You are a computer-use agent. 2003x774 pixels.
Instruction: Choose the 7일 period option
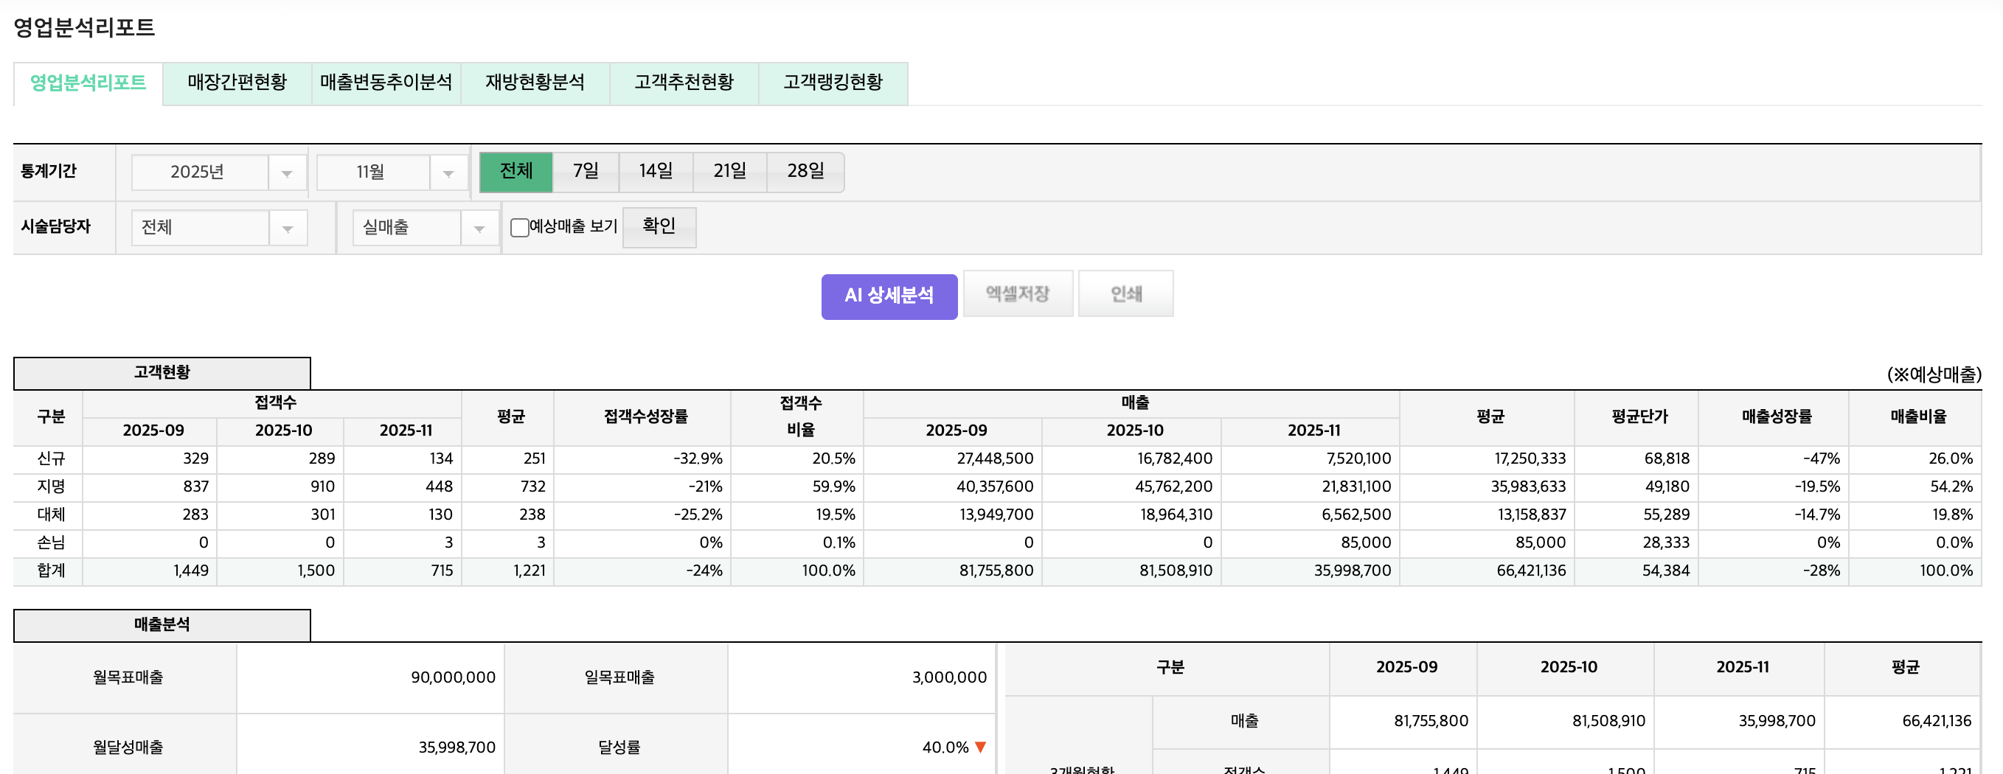pos(586,172)
